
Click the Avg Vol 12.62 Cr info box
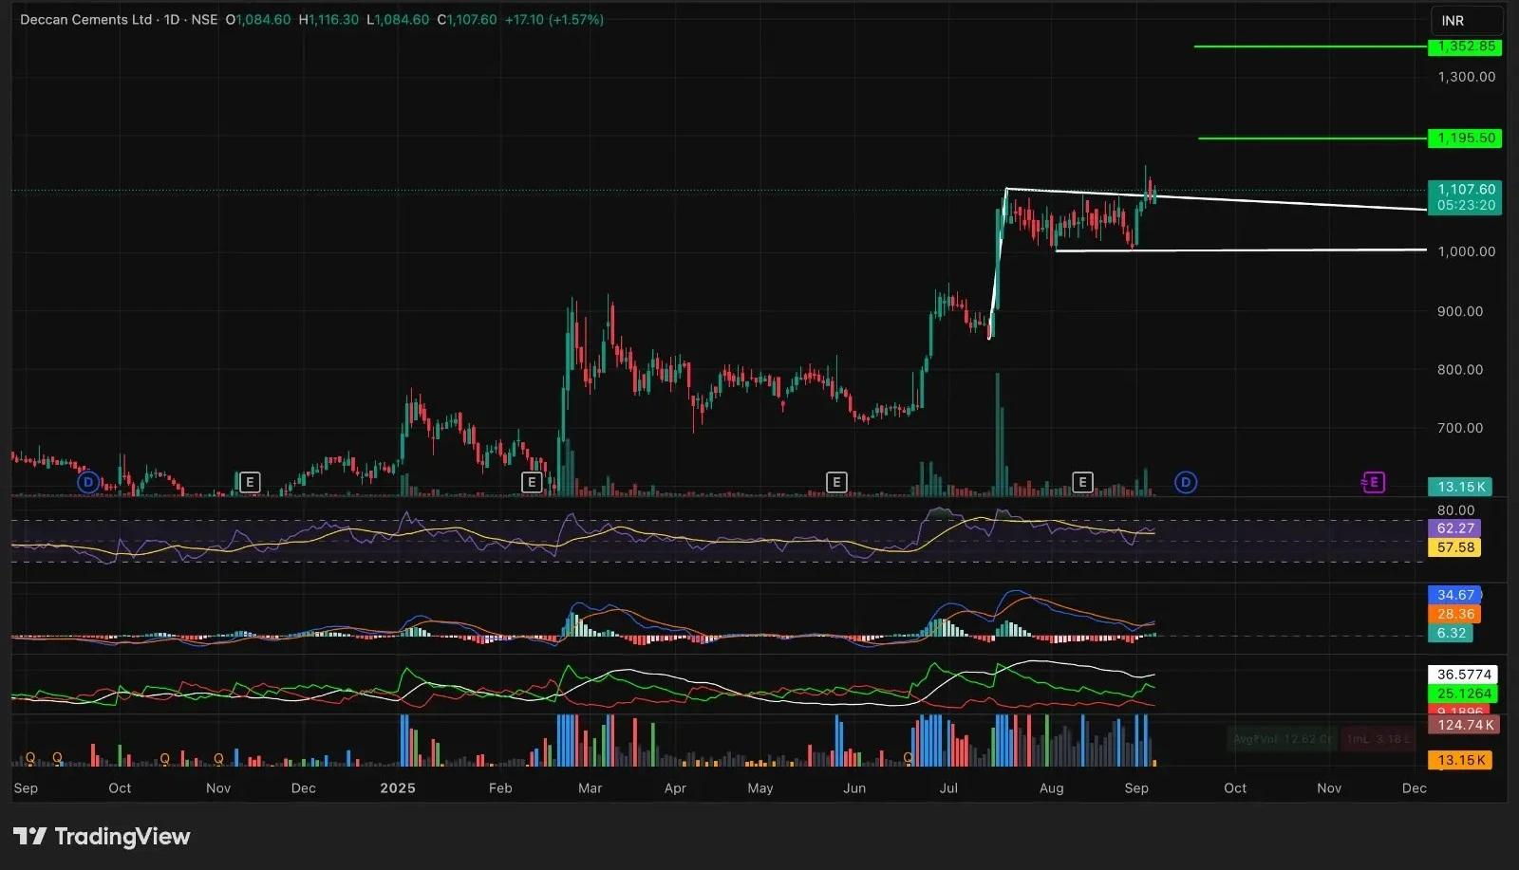click(1282, 739)
